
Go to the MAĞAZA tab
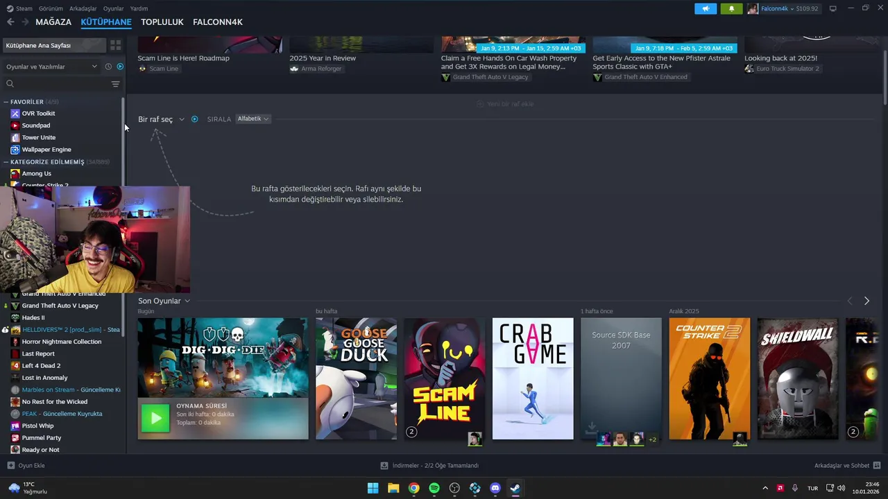53,22
